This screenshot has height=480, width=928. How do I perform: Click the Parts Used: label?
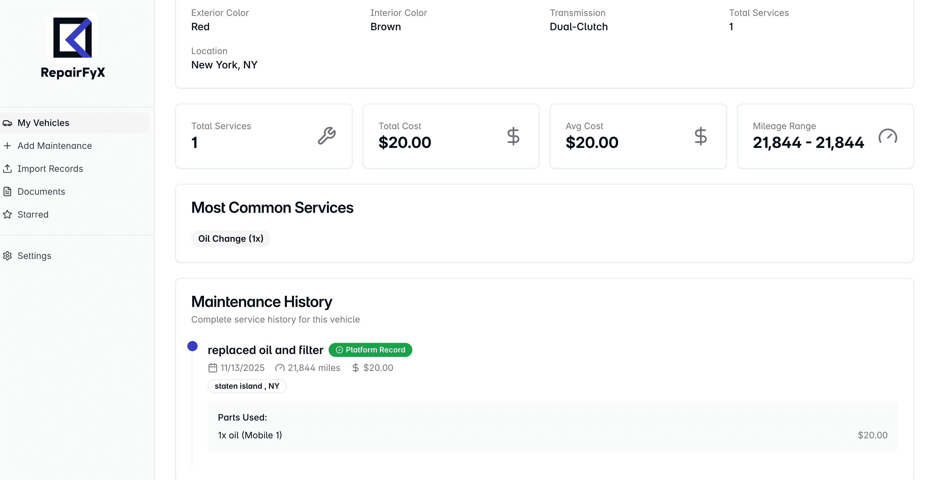[x=242, y=417]
